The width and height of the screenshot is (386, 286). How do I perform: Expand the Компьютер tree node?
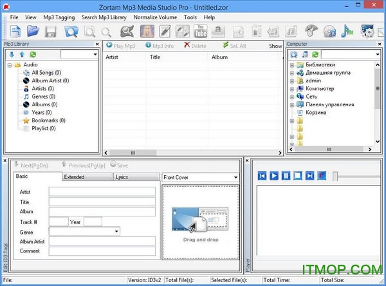(x=292, y=89)
